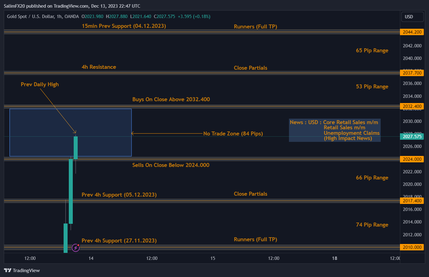
Task: Click the 2017.400 price label
Action: pos(412,201)
